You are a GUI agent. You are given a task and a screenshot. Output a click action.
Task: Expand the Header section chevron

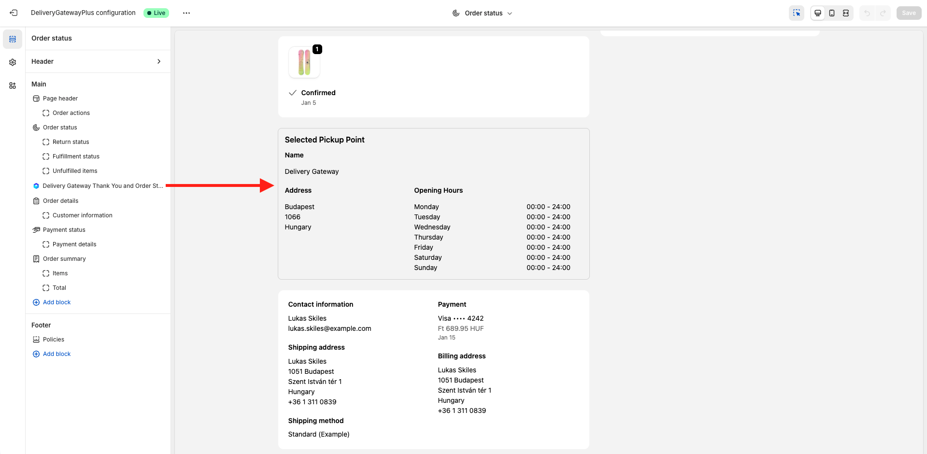[159, 61]
